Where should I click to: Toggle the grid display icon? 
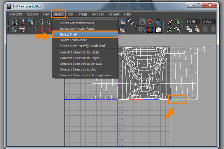(142, 22)
